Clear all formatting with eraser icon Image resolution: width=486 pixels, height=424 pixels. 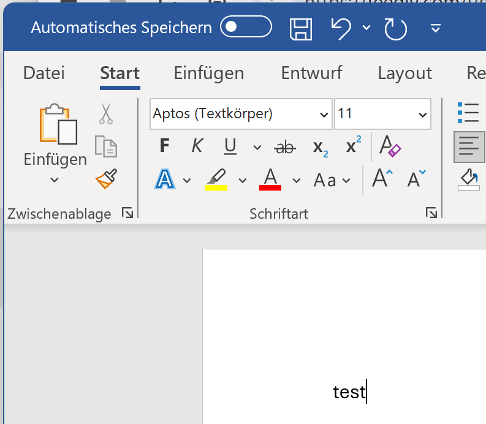point(390,146)
